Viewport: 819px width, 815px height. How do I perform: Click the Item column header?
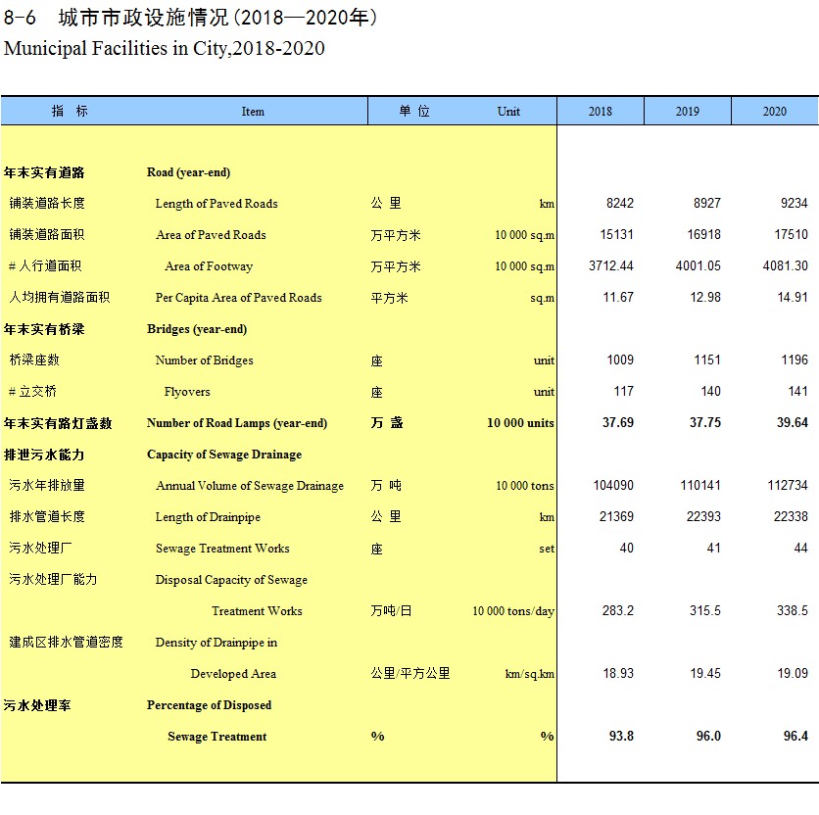pyautogui.click(x=253, y=112)
